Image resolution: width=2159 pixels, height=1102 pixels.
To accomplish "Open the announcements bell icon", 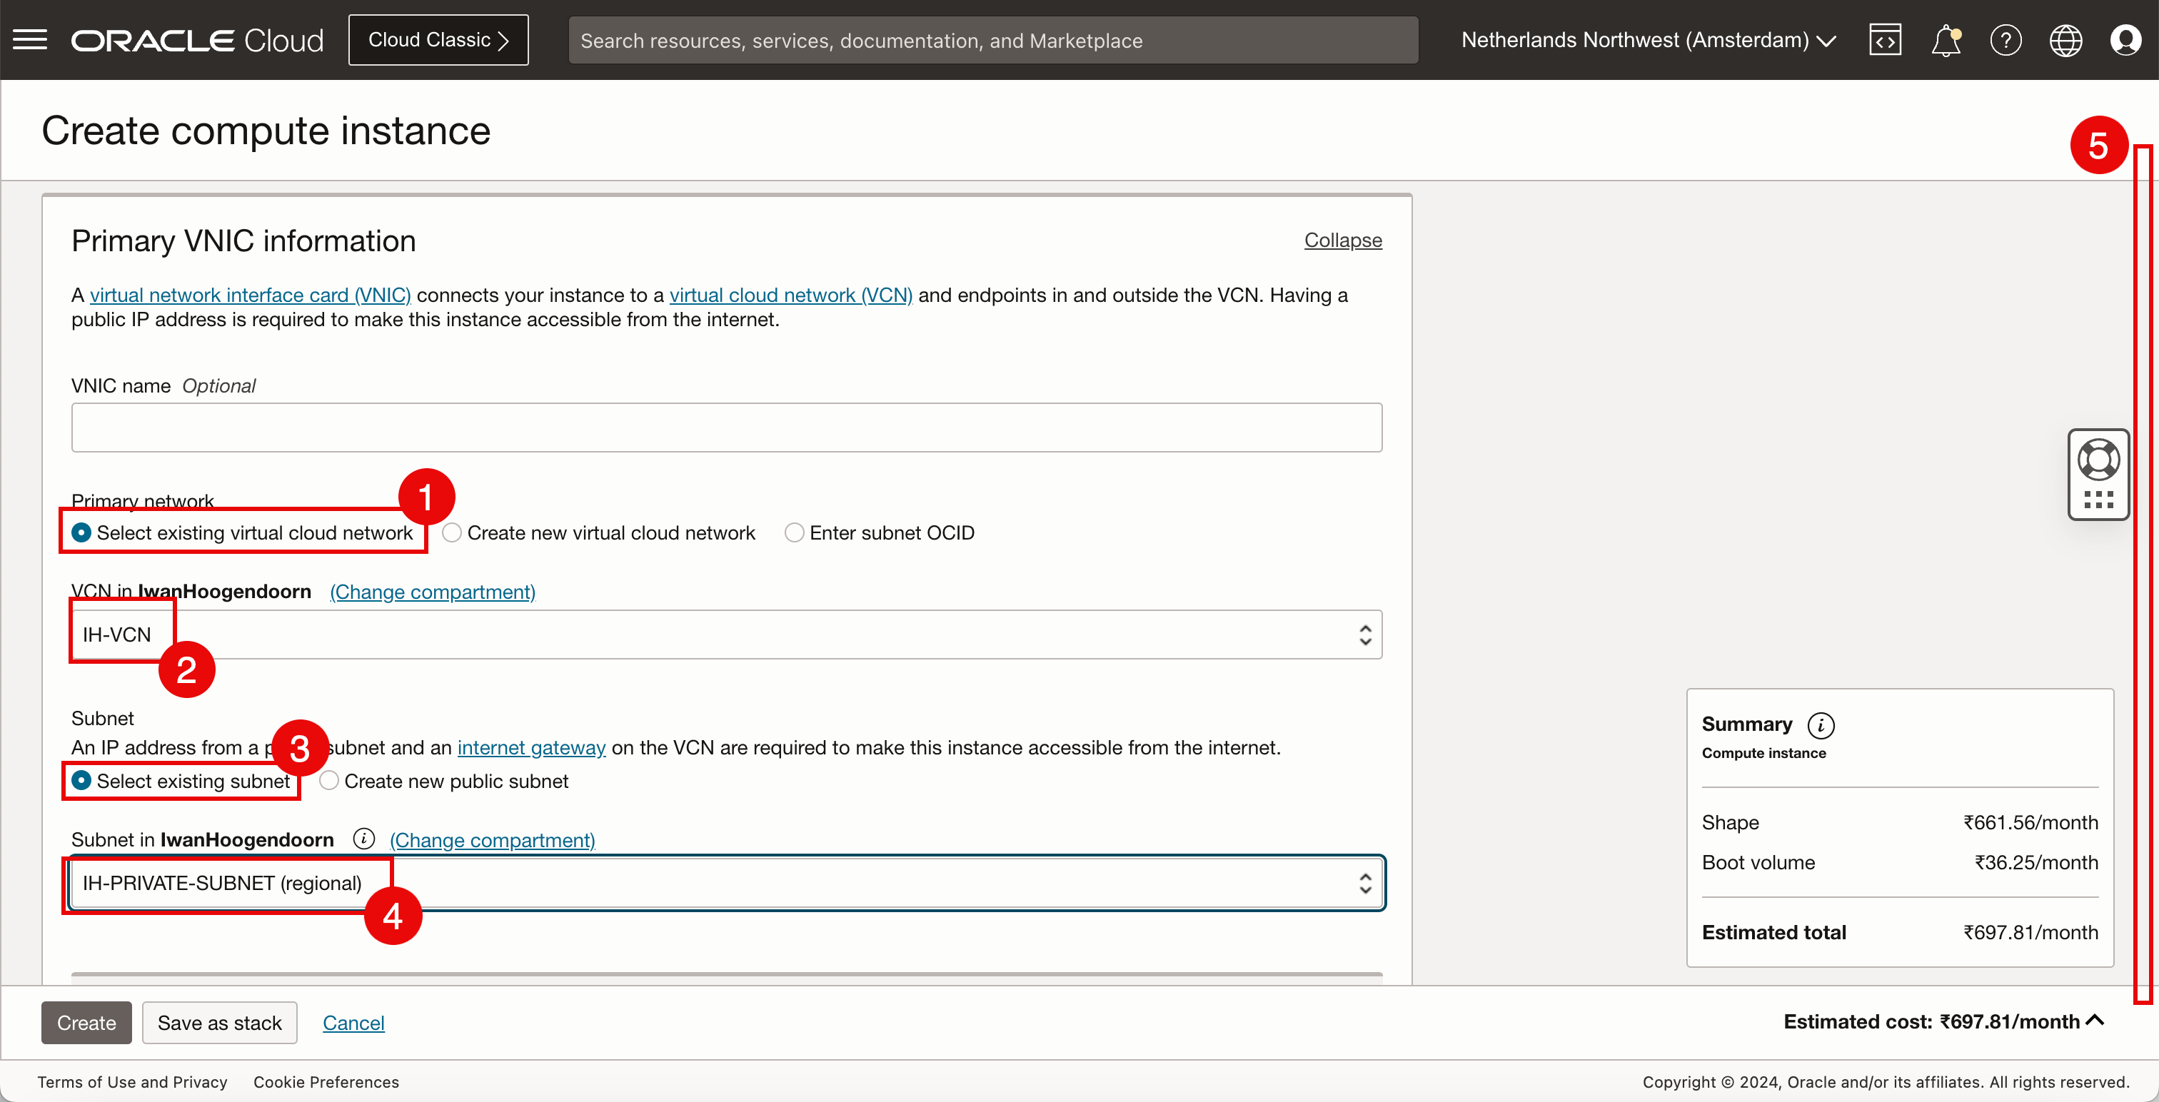I will 1946,39.
